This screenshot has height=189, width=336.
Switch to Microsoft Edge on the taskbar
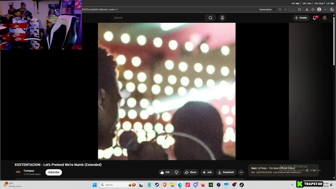[x=180, y=185]
